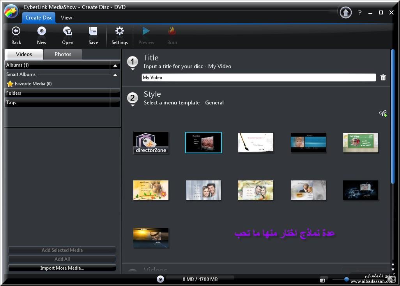Open the directorZone template thumbnail
Viewport: 400px width, 286px height.
tap(151, 143)
